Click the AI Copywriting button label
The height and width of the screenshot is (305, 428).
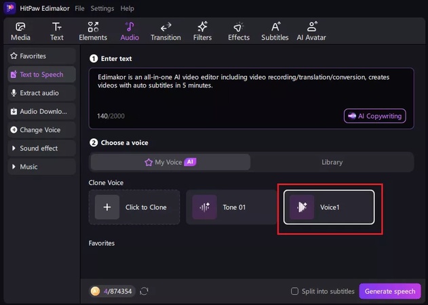[380, 116]
